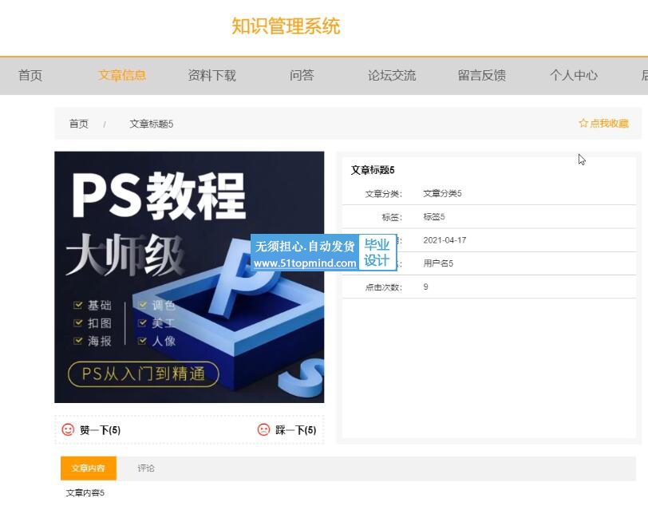Click the 文章内容5 body text
The width and height of the screenshot is (648, 506).
(85, 492)
